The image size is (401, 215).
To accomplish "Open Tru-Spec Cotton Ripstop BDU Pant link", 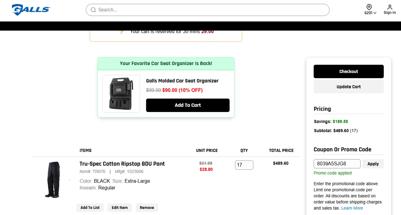I will pos(122,164).
